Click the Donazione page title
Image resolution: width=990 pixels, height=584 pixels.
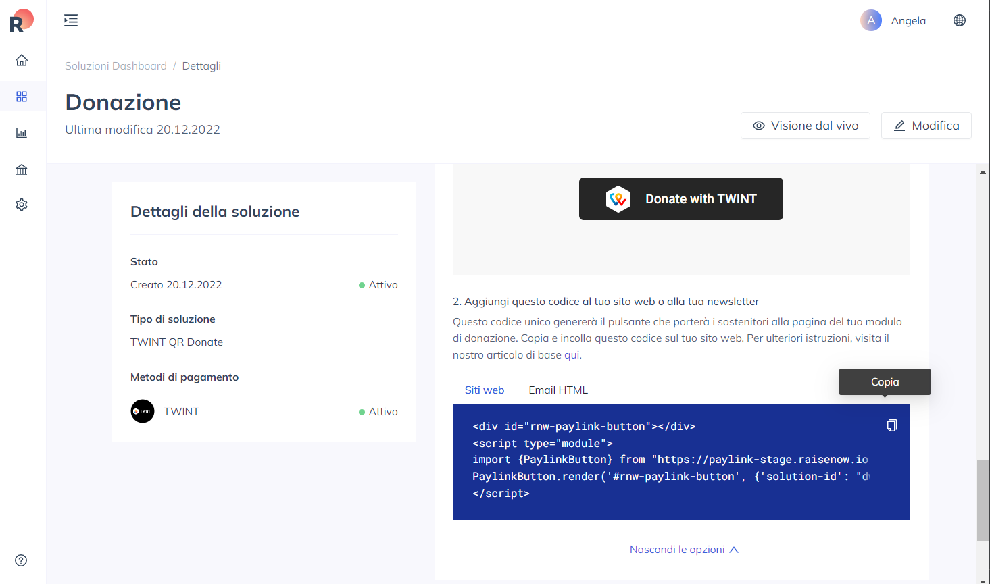123,102
